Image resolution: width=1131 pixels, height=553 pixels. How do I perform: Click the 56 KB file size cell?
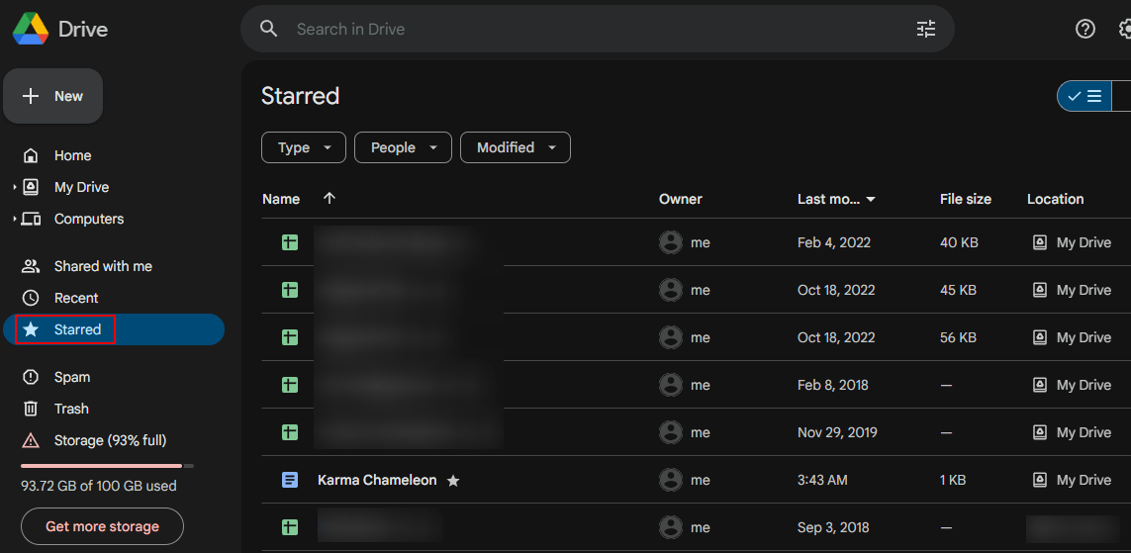959,337
